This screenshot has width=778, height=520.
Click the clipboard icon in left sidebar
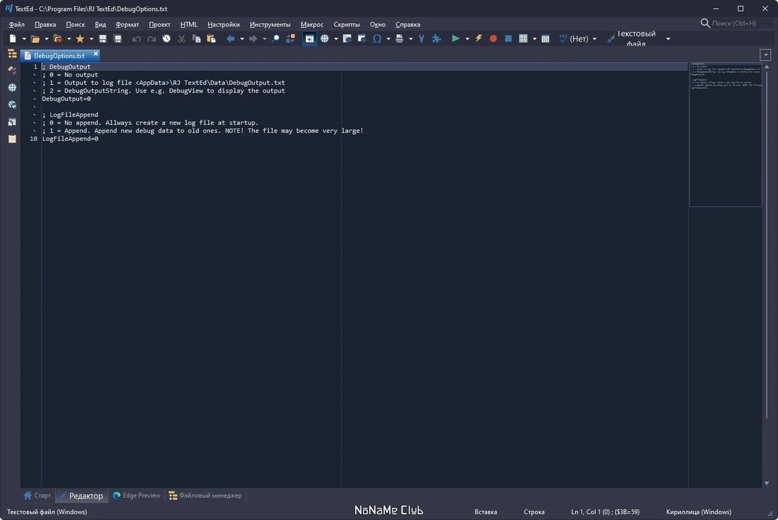(12, 139)
